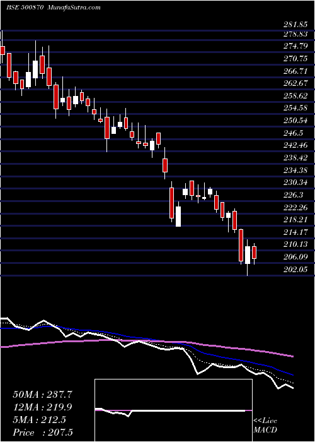This screenshot has height=442, width=315.
Task: Click the 50MA : 237.7 readout
Action: point(43,395)
